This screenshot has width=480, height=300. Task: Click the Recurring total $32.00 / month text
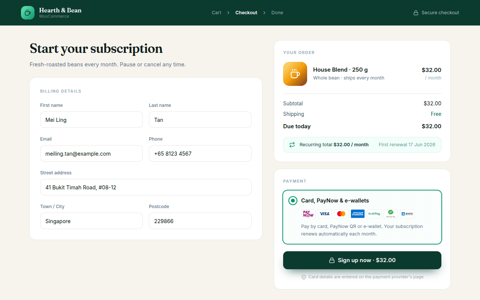pyautogui.click(x=334, y=145)
